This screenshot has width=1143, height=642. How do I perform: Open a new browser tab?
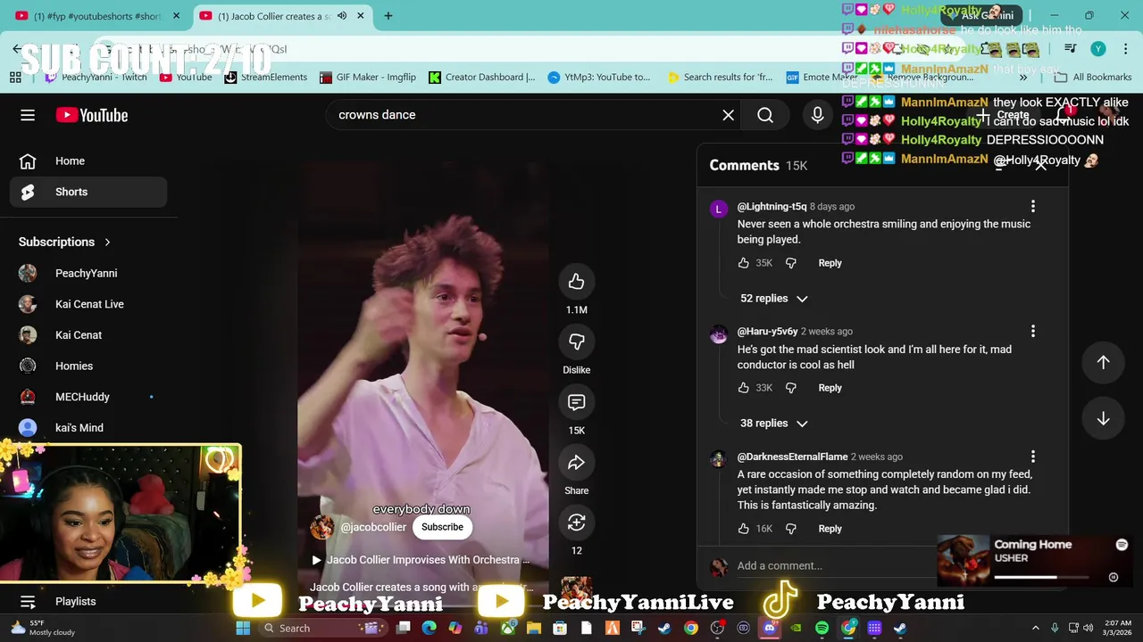388,16
